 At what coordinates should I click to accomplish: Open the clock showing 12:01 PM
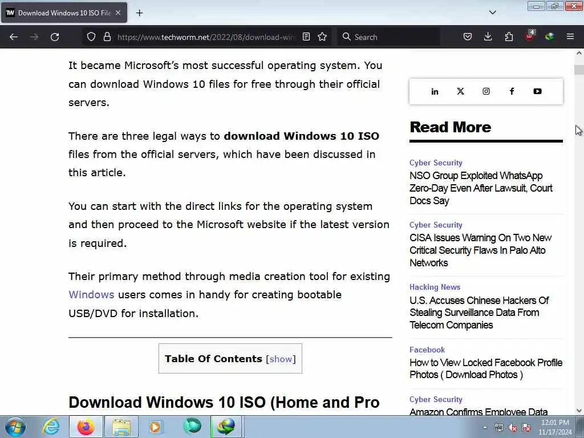[x=555, y=427]
